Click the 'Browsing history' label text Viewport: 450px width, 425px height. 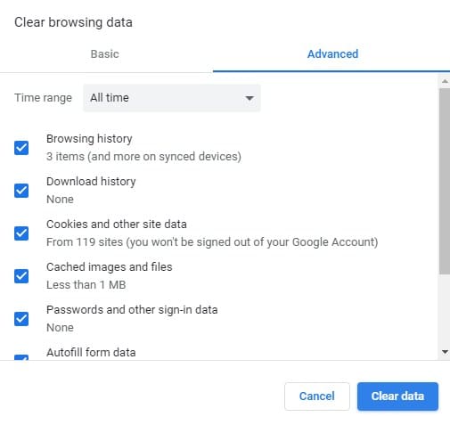(x=89, y=139)
